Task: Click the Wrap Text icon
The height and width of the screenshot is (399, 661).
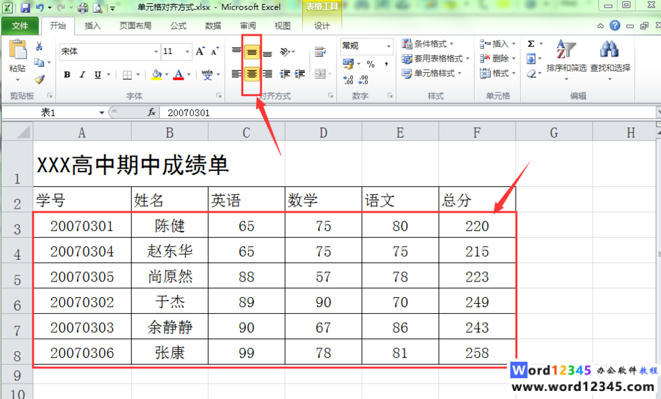Action: [320, 51]
